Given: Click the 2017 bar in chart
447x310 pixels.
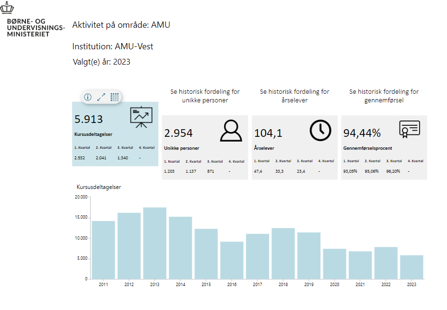Looking at the screenshot, I should click(x=258, y=256).
